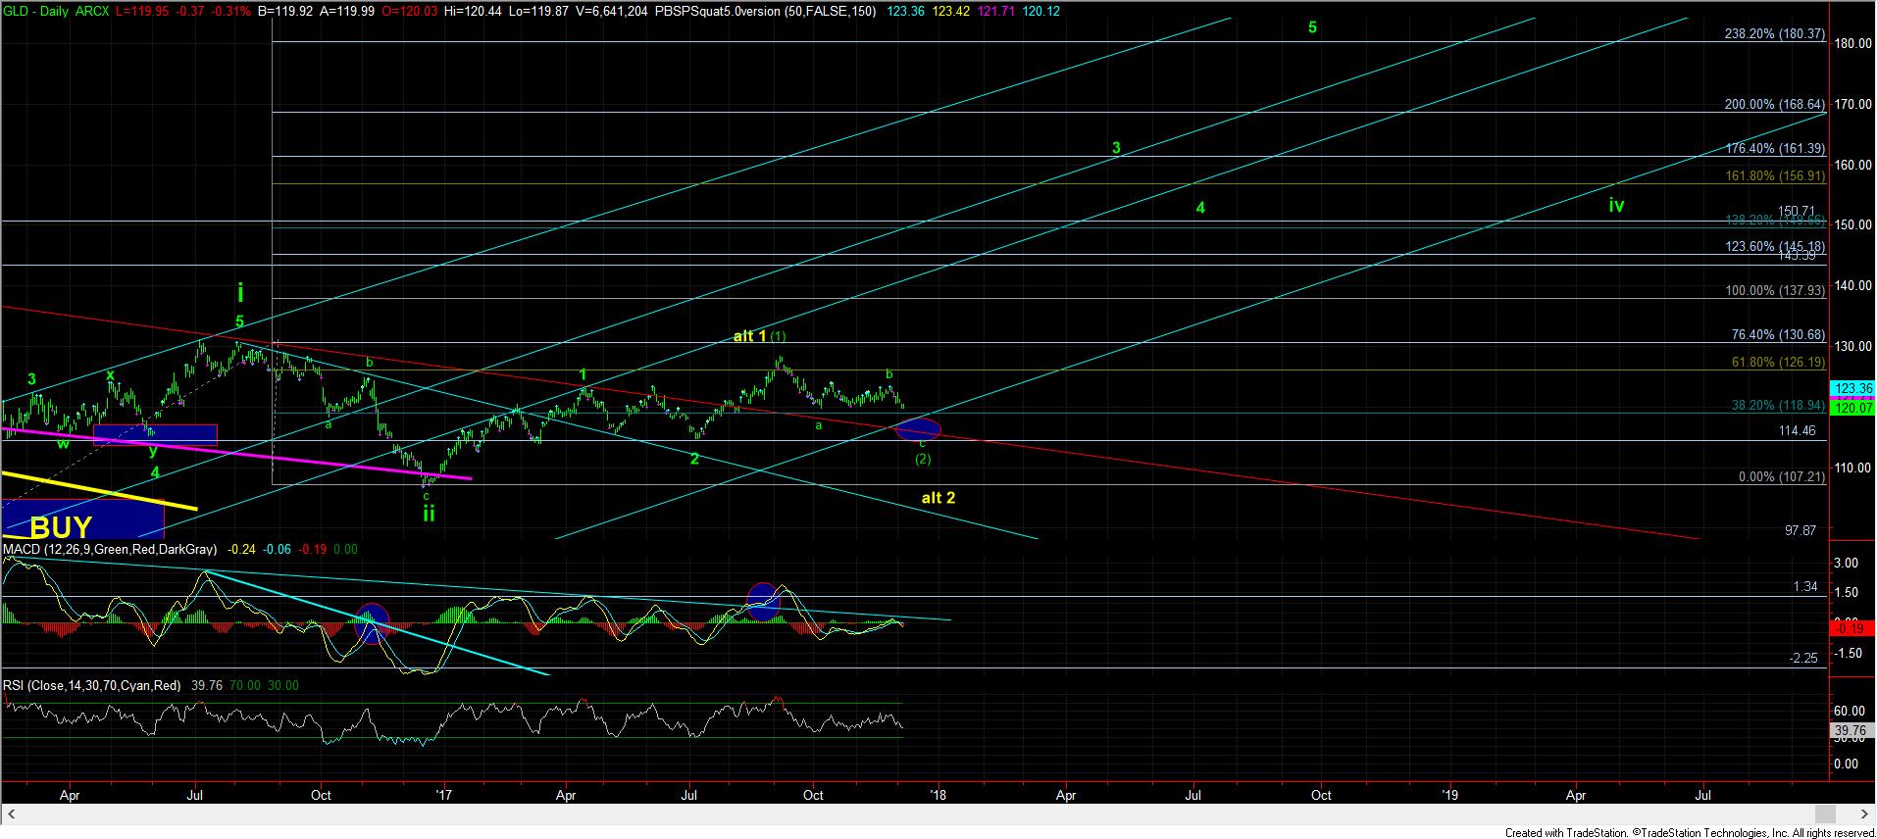Click the 76.40% (130.68) Fibonacci label
1877x839 pixels.
pos(1778,335)
